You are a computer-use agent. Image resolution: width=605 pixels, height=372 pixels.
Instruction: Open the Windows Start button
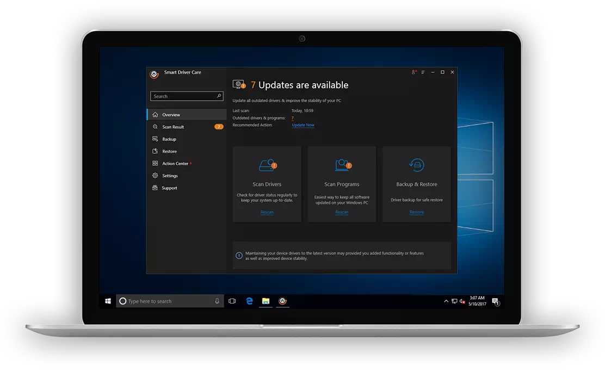(x=108, y=301)
